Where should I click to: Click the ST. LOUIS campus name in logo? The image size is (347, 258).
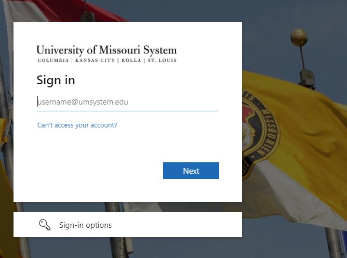(162, 60)
